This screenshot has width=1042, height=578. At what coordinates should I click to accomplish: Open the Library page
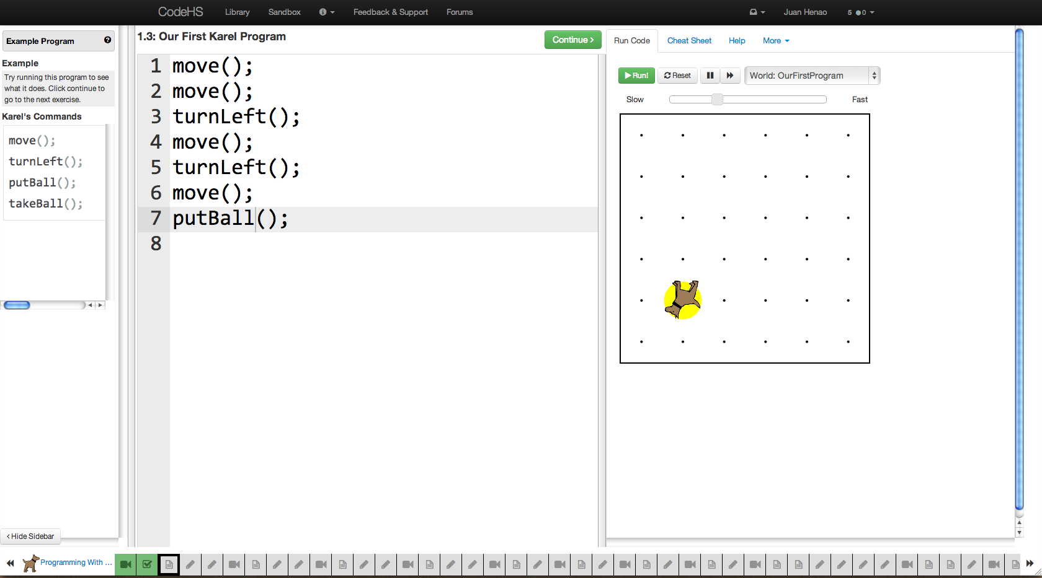tap(237, 12)
